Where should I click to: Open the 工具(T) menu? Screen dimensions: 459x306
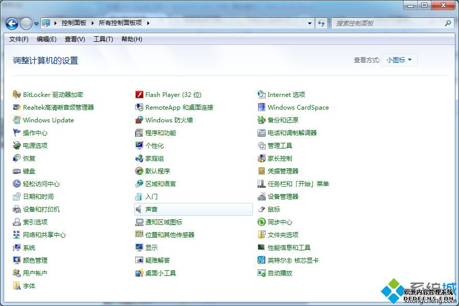[x=103, y=39]
